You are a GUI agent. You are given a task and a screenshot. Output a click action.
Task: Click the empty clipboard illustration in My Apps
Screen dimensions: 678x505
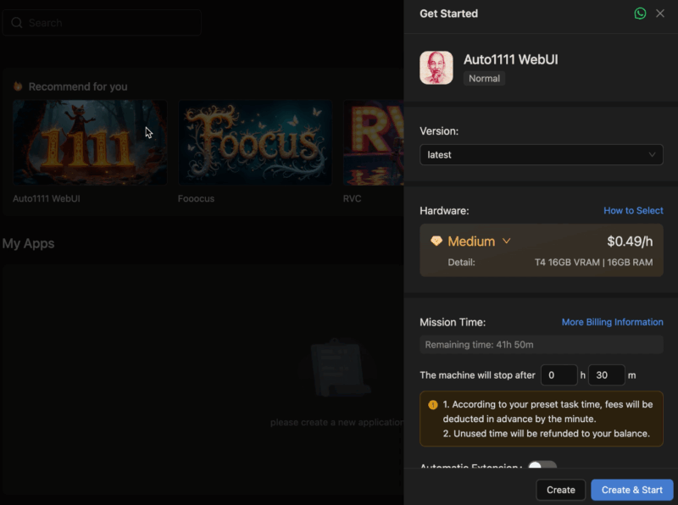tap(340, 368)
